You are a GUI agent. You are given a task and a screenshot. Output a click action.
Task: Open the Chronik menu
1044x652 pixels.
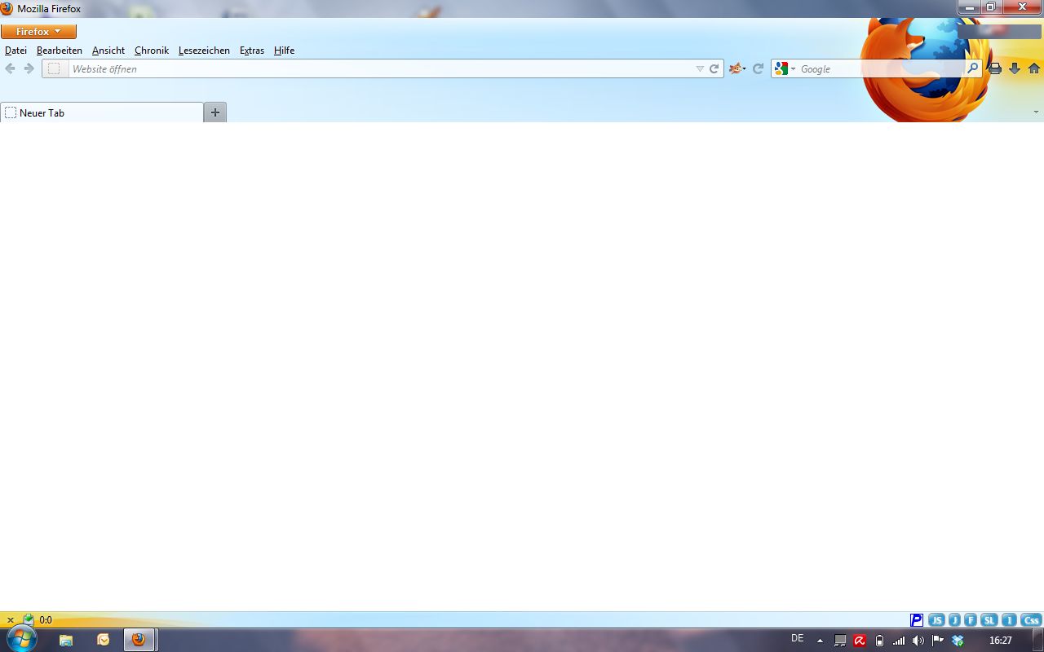[x=152, y=51]
